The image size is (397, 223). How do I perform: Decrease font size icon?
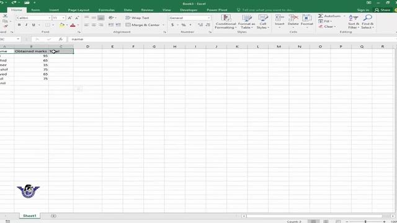click(x=77, y=18)
